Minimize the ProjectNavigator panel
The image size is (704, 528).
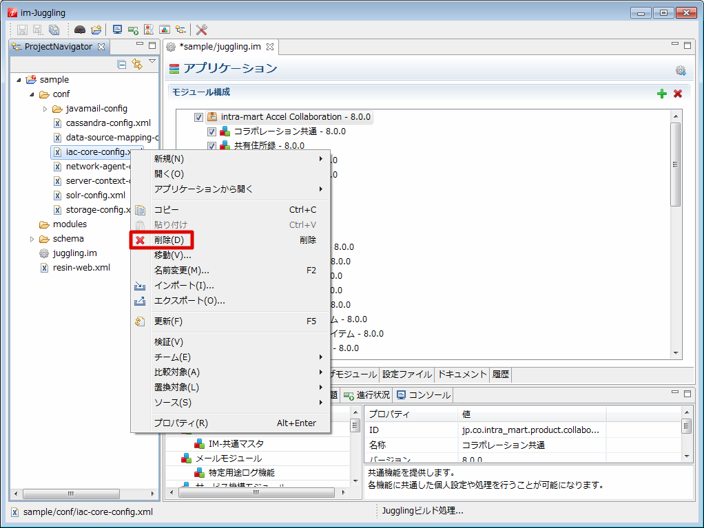(x=140, y=44)
